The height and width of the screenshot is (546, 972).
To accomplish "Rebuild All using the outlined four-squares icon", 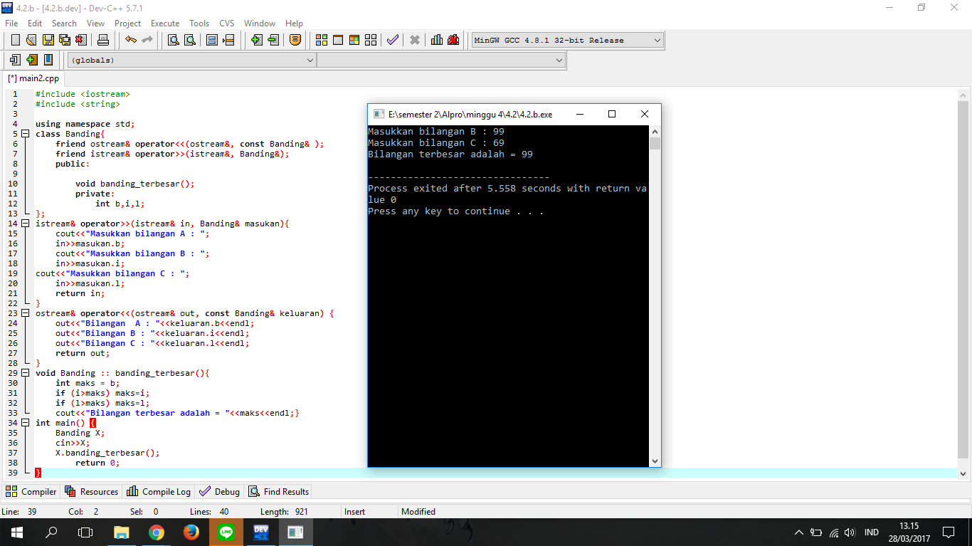I will click(x=371, y=40).
